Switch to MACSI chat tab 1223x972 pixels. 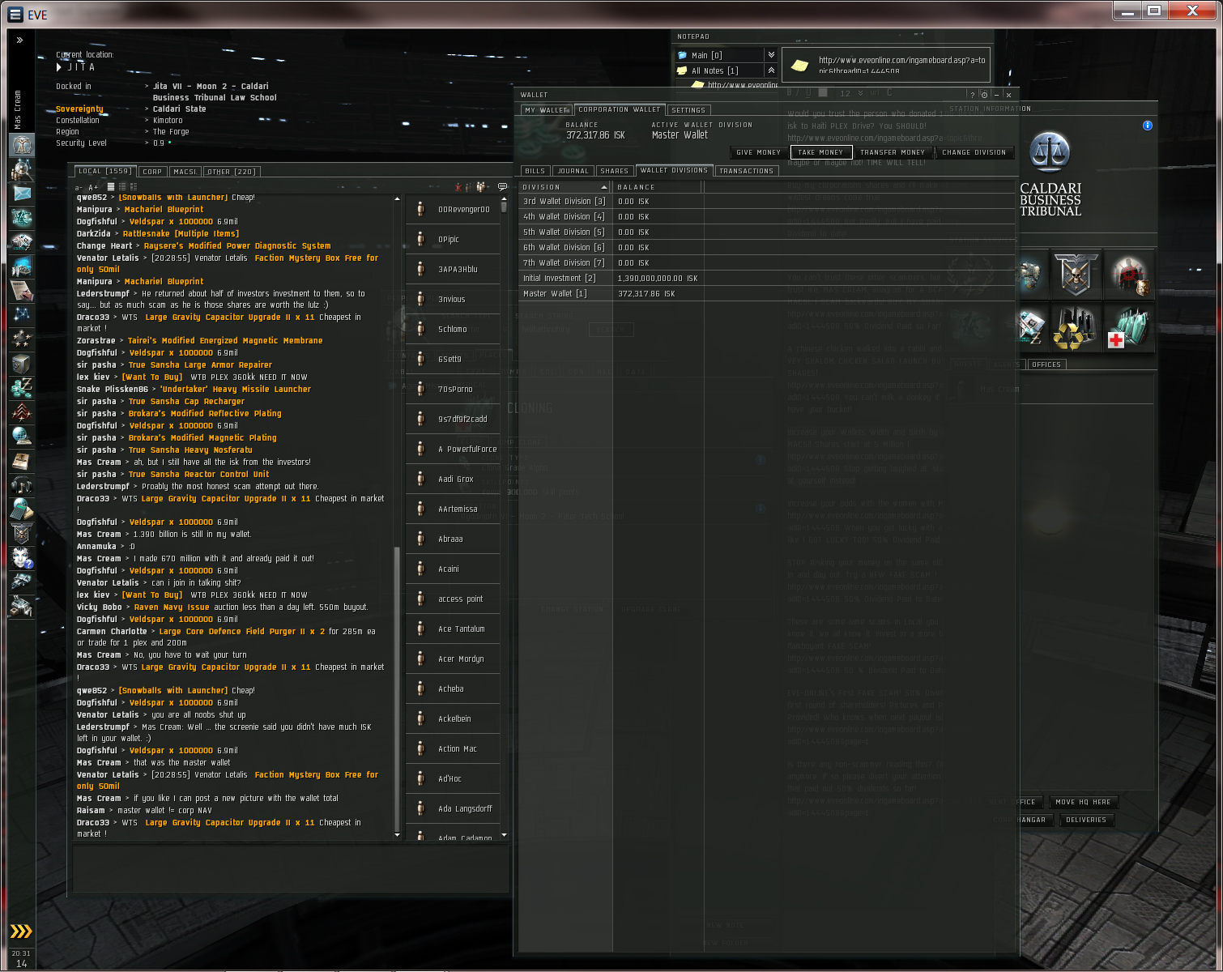[185, 172]
